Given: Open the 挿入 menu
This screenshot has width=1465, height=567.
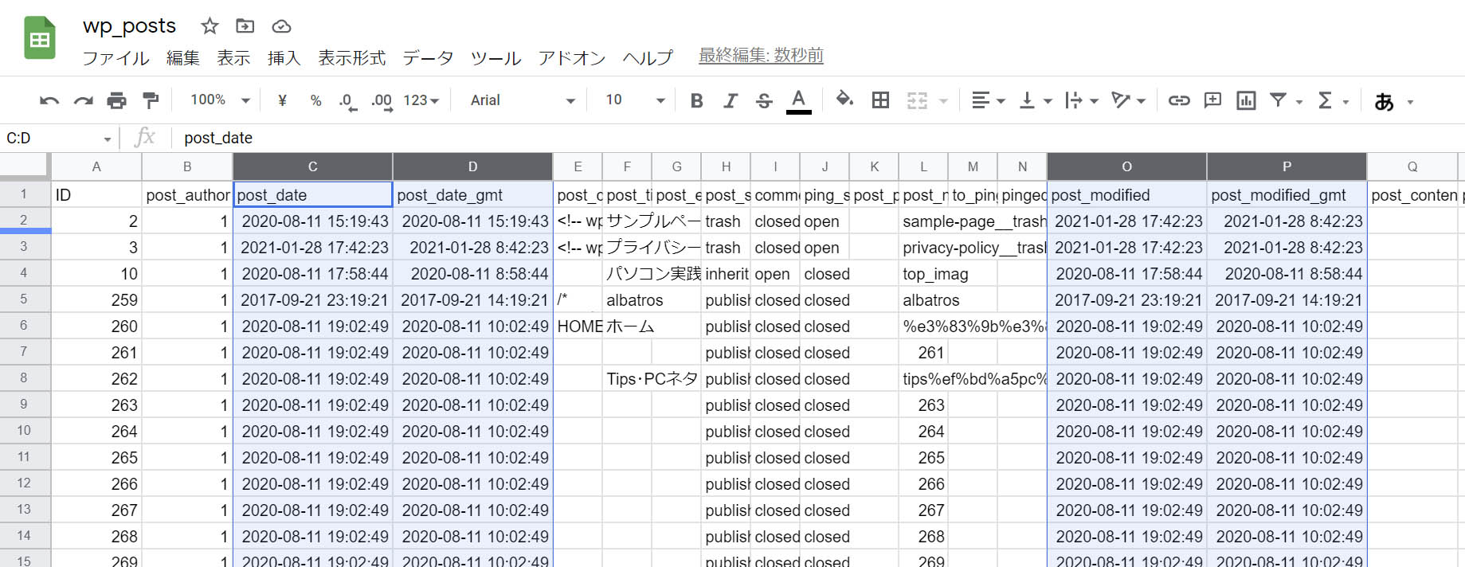Looking at the screenshot, I should [284, 58].
